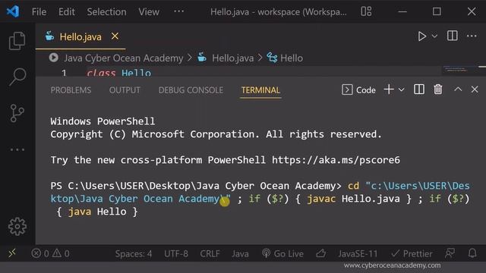
Task: Open the Manage gear settings menu
Action: click(x=17, y=227)
